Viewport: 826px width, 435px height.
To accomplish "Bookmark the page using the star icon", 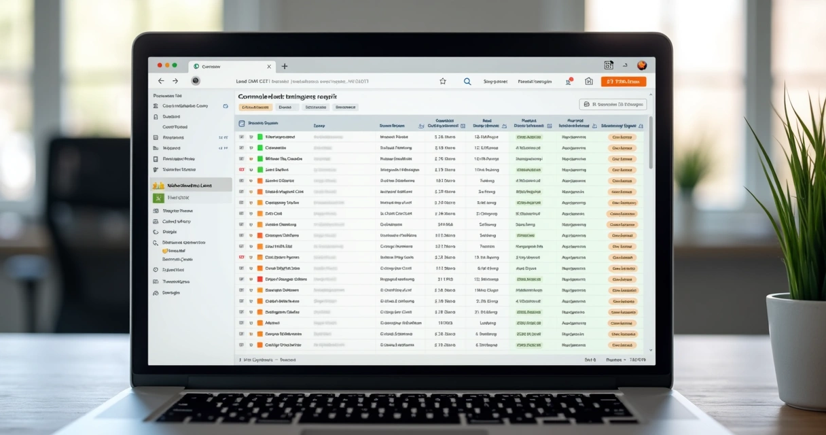I will point(443,81).
